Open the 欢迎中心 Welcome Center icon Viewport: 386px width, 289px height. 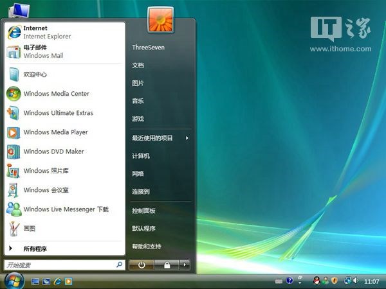[14, 74]
